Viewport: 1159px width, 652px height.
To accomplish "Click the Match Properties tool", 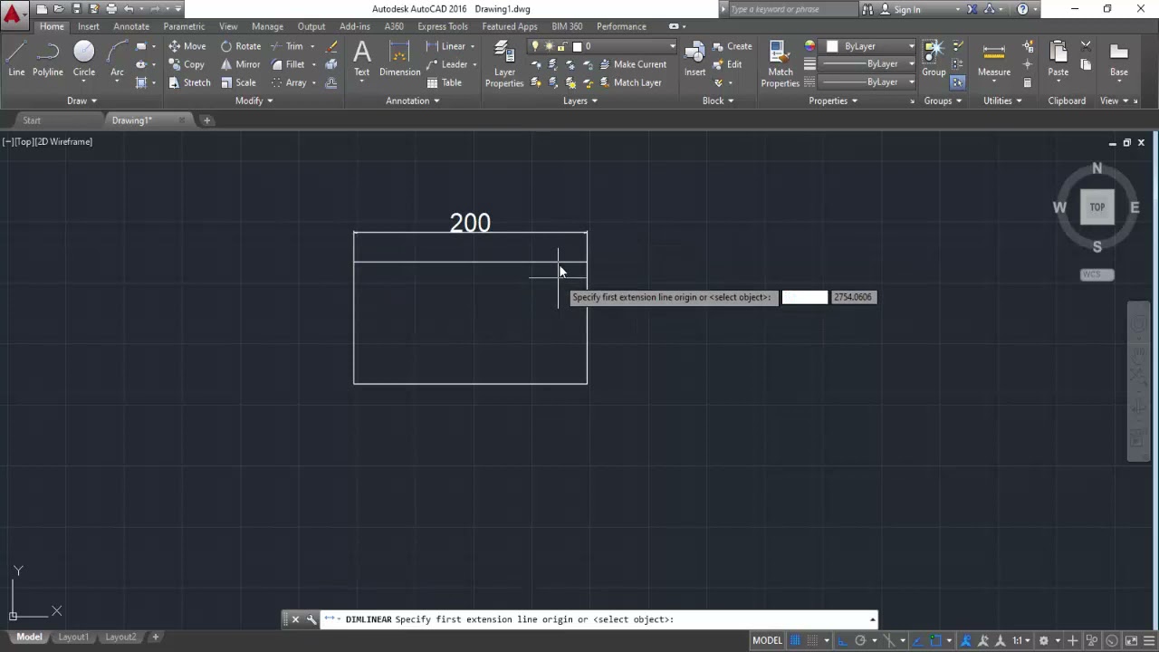I will tap(780, 63).
